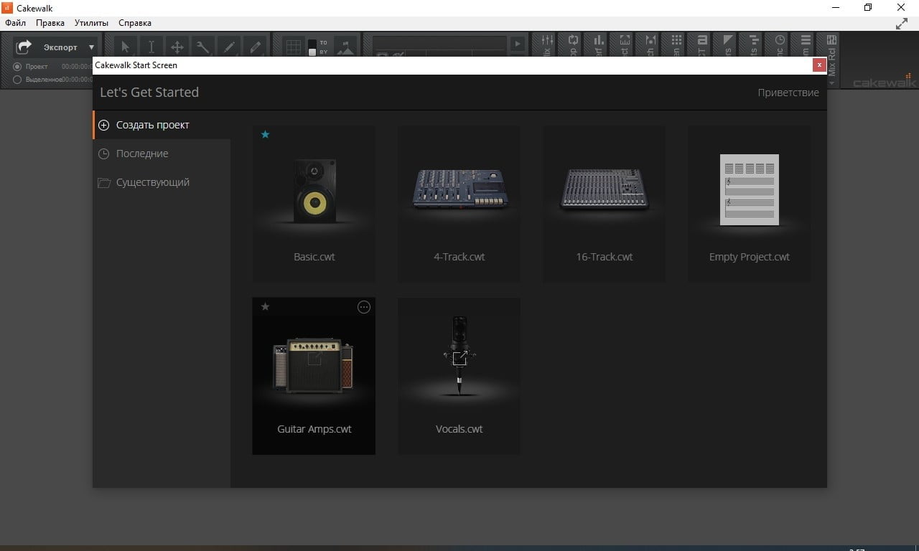Click the Export arrow icon
919x551 pixels.
click(x=24, y=47)
